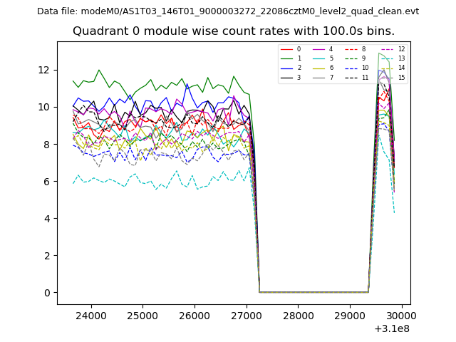Click magenta solid legend entry 4
The image size is (456, 342).
tap(319, 49)
